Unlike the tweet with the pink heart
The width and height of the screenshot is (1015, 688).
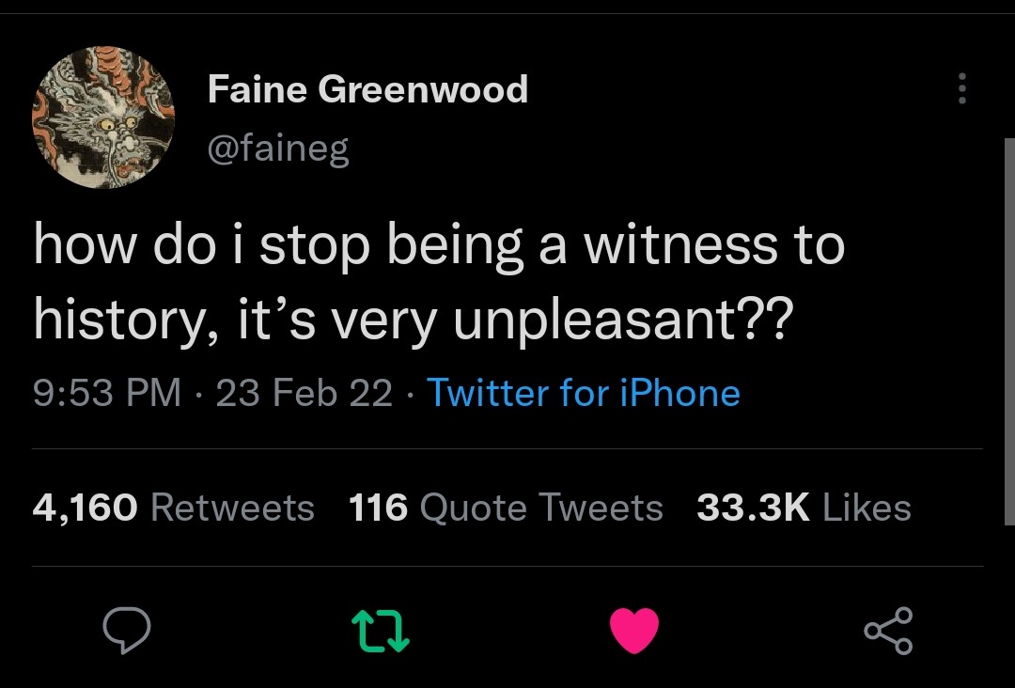(634, 631)
